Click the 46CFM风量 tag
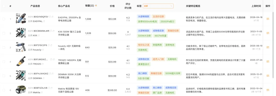Viewport: 276px width, 96px height. (x=160, y=36)
